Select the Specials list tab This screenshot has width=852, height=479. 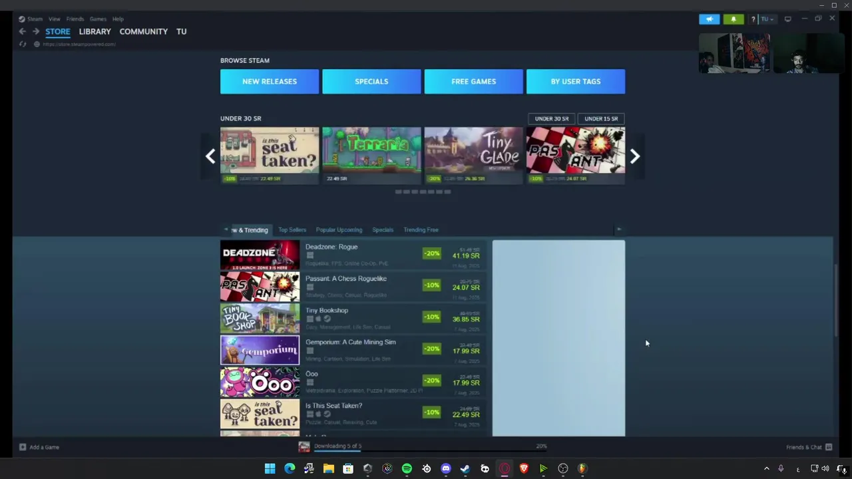click(x=383, y=230)
